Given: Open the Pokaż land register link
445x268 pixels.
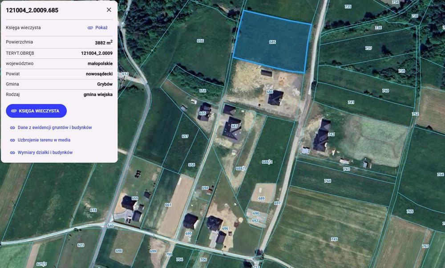Looking at the screenshot, I should click(97, 28).
